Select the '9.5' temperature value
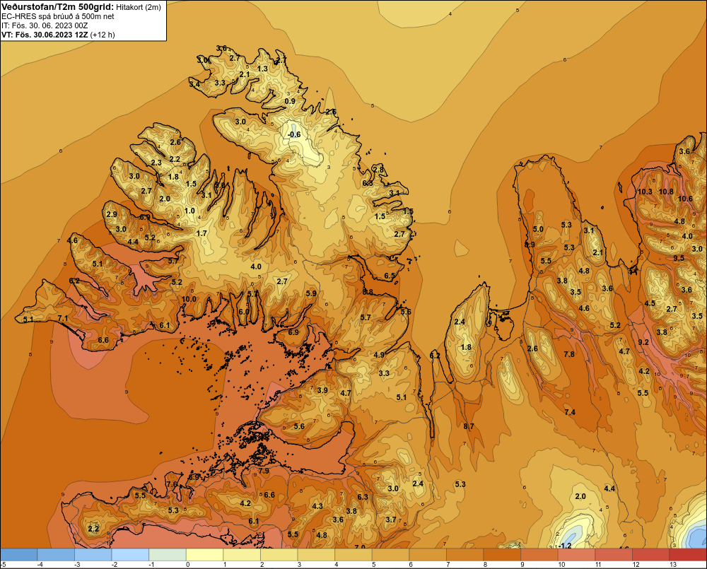Viewport: 707px width, 569px height. pos(679,258)
